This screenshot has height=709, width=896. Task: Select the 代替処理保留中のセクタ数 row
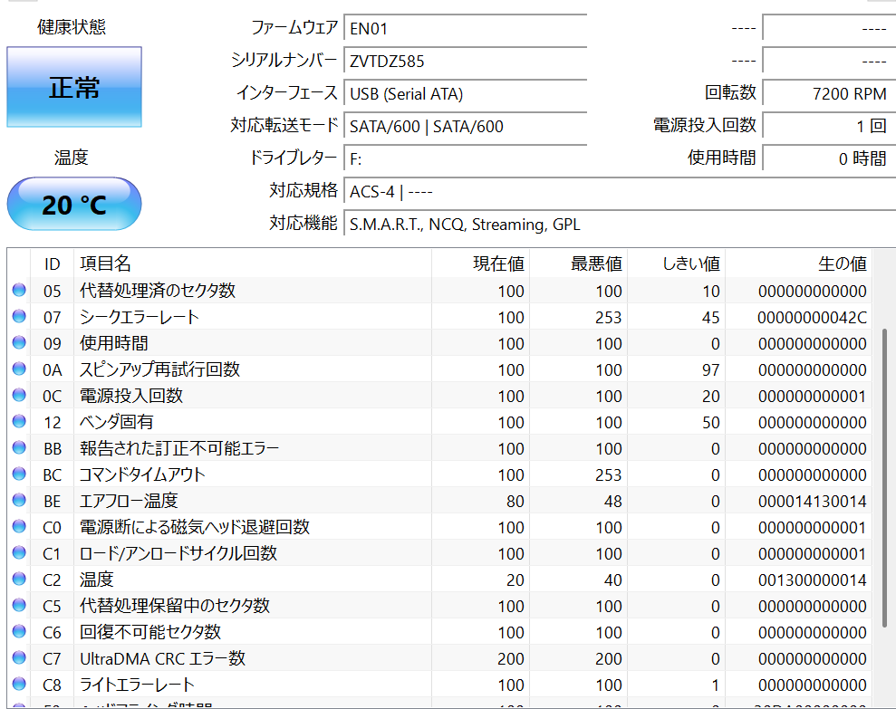(x=440, y=606)
